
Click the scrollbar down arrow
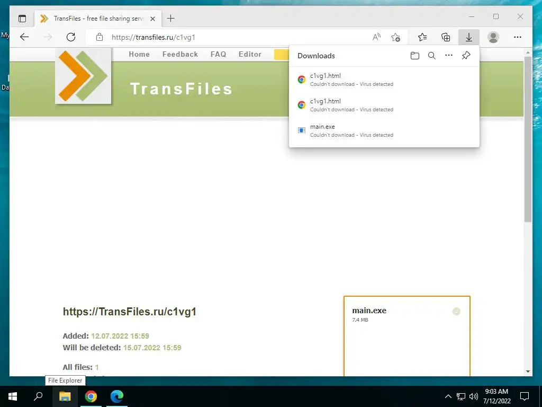tap(528, 371)
